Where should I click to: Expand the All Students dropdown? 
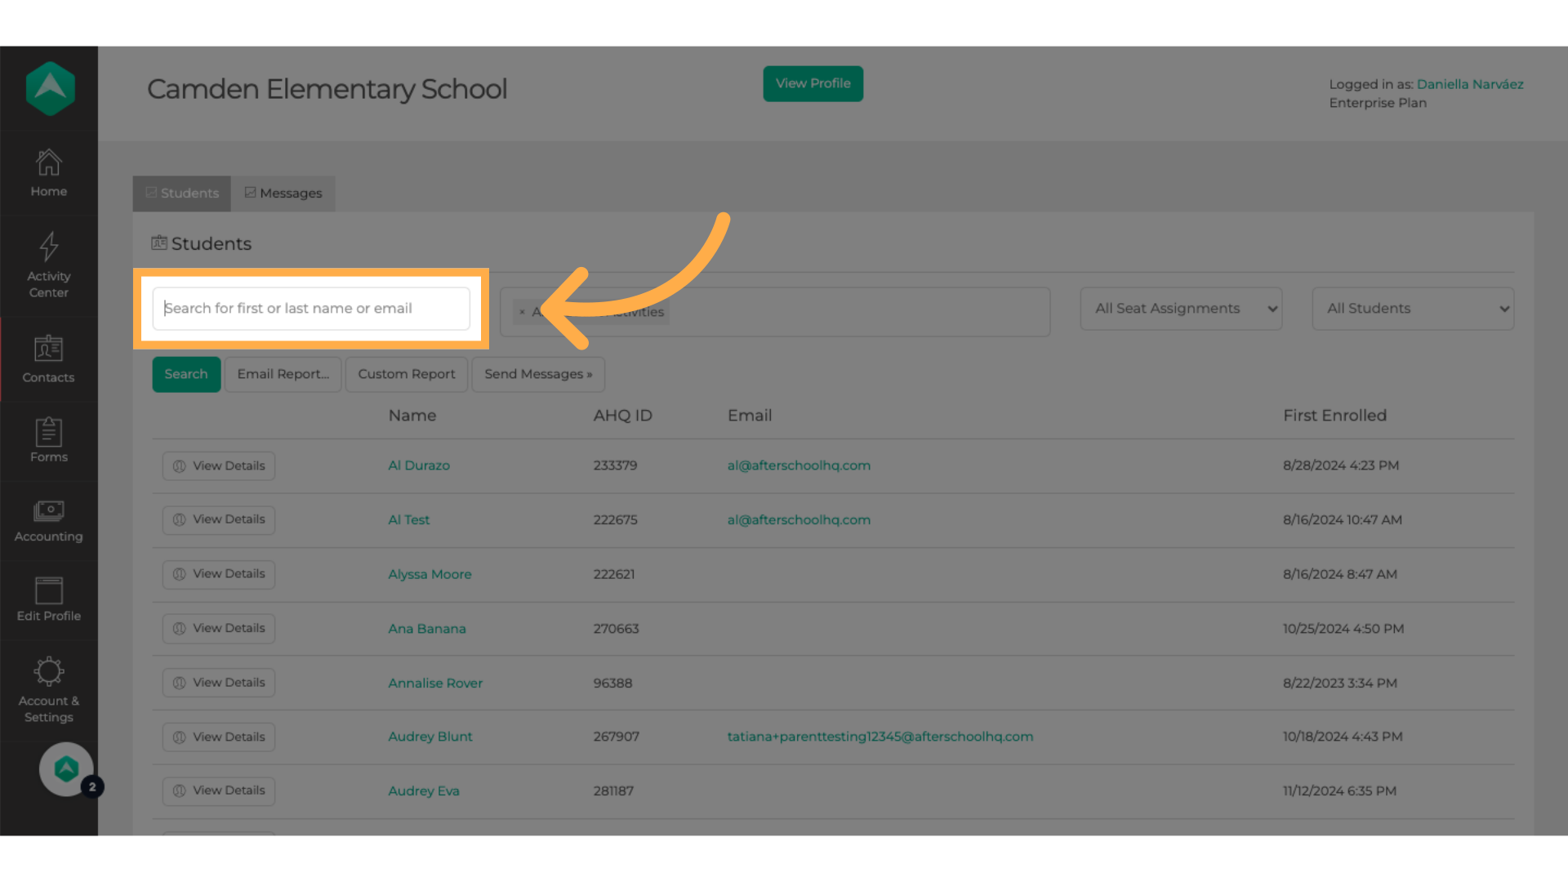(x=1412, y=309)
